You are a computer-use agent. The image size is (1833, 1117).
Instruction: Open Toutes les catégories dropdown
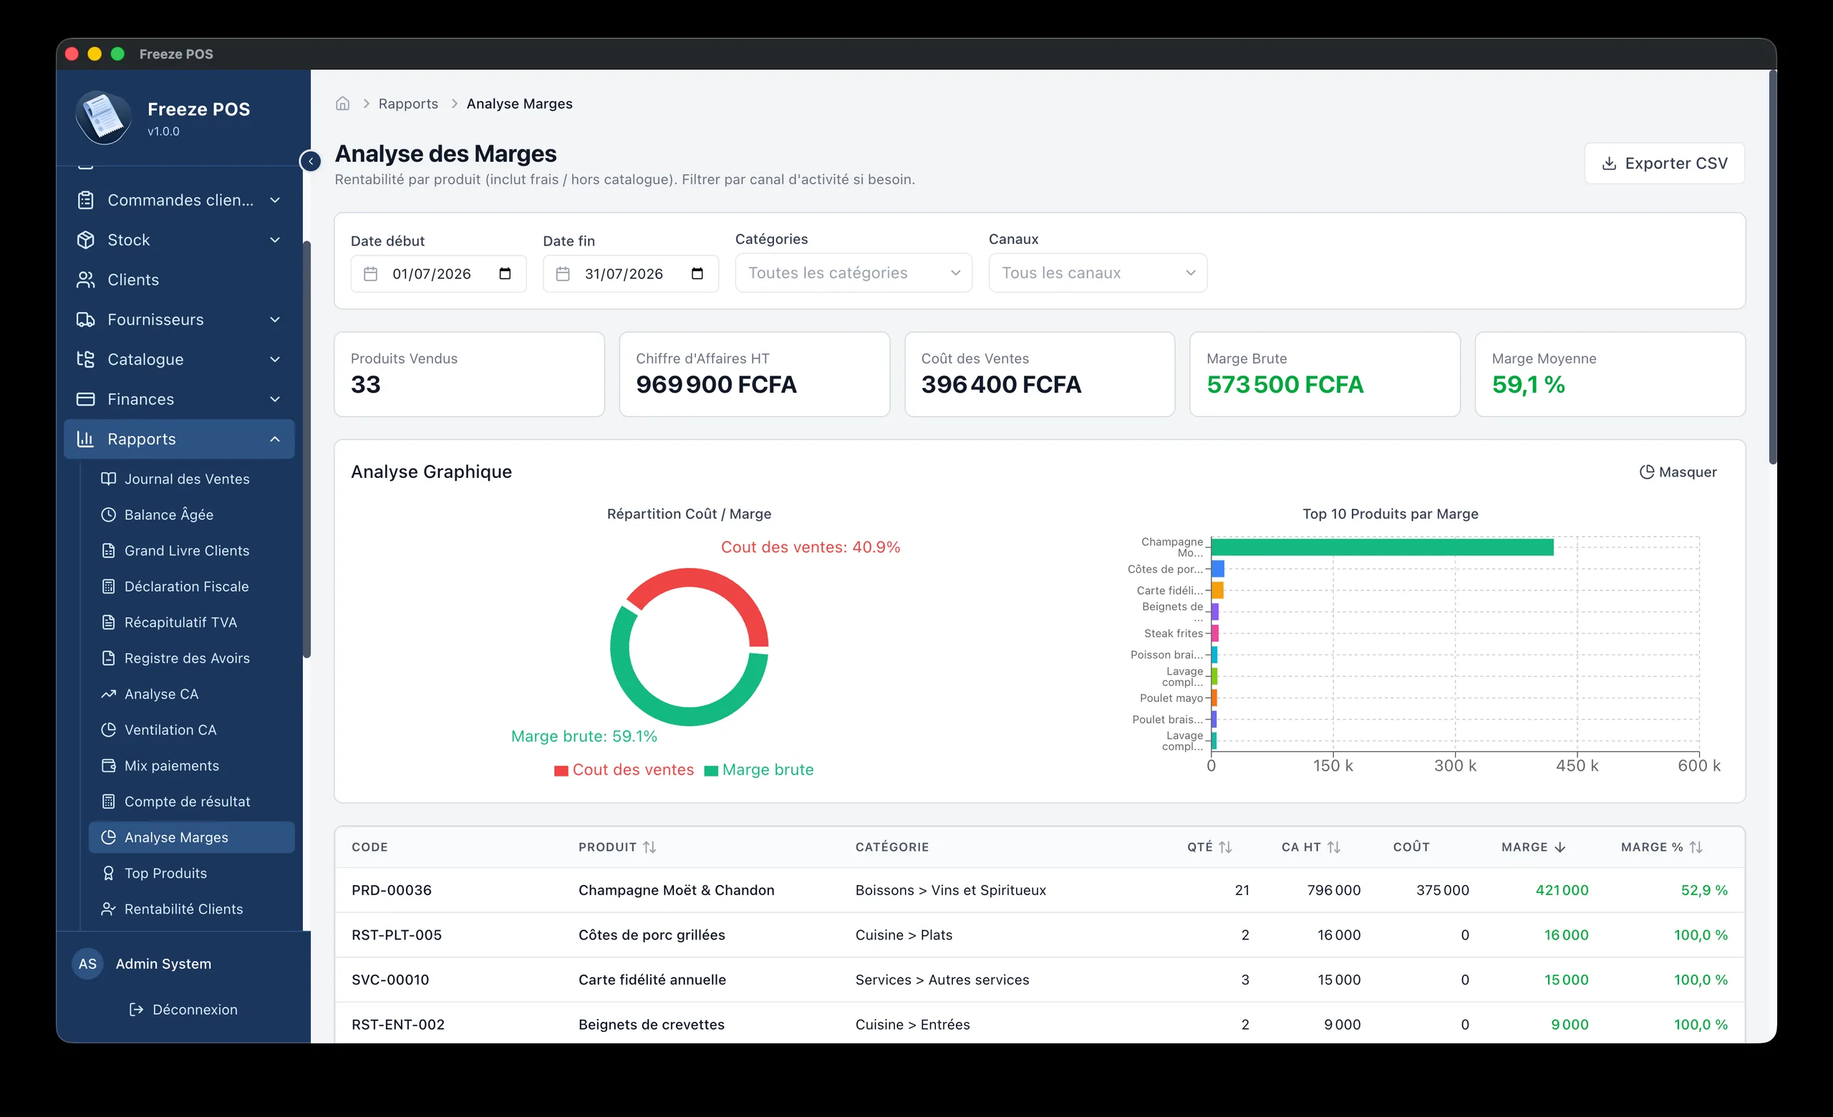(853, 273)
